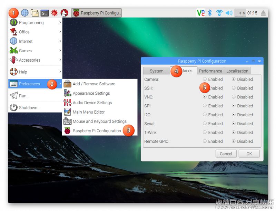Expand the Office submenu arrow
The image size is (276, 211).
point(60,32)
